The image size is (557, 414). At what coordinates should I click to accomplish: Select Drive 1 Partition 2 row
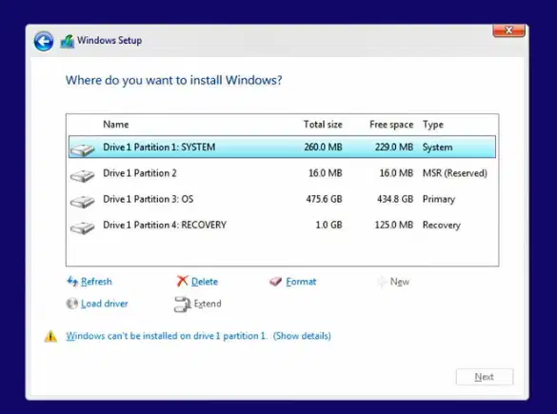click(x=282, y=173)
